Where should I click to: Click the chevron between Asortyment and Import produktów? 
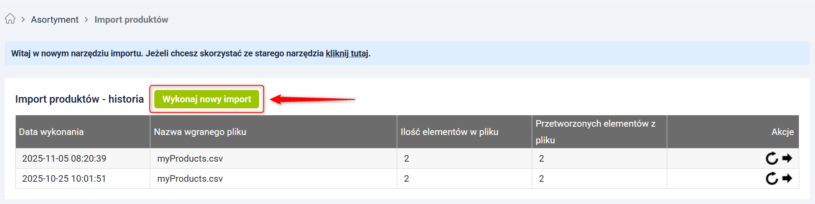(86, 20)
